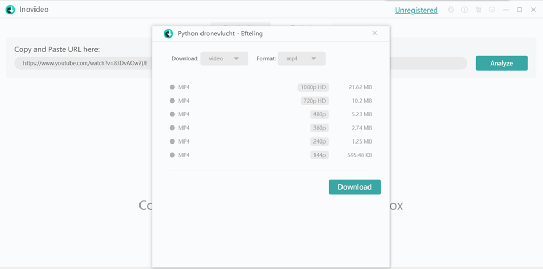This screenshot has height=269, width=543.
Task: Click the dialog title Python dronevlucht - Efteling
Action: pyautogui.click(x=220, y=33)
